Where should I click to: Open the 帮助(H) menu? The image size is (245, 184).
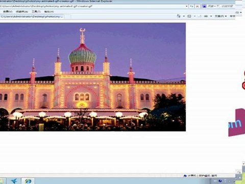point(49,12)
